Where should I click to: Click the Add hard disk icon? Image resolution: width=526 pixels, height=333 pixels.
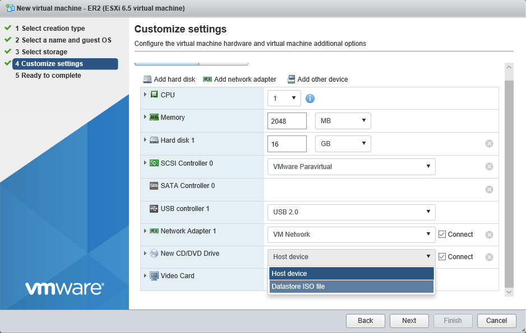pyautogui.click(x=147, y=79)
